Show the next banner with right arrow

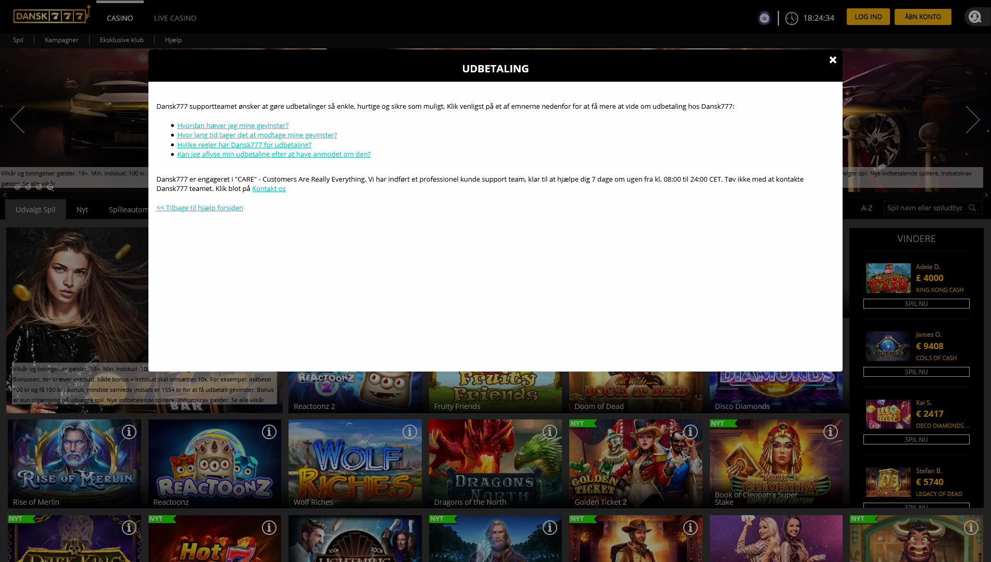coord(972,120)
